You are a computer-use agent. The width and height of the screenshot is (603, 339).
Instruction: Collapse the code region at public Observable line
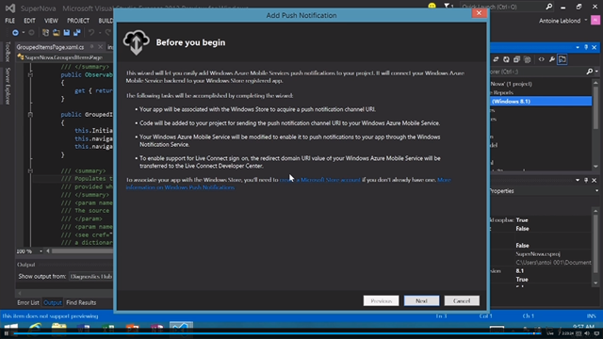click(x=30, y=74)
